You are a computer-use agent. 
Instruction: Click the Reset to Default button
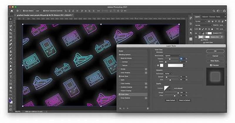(x=185, y=100)
